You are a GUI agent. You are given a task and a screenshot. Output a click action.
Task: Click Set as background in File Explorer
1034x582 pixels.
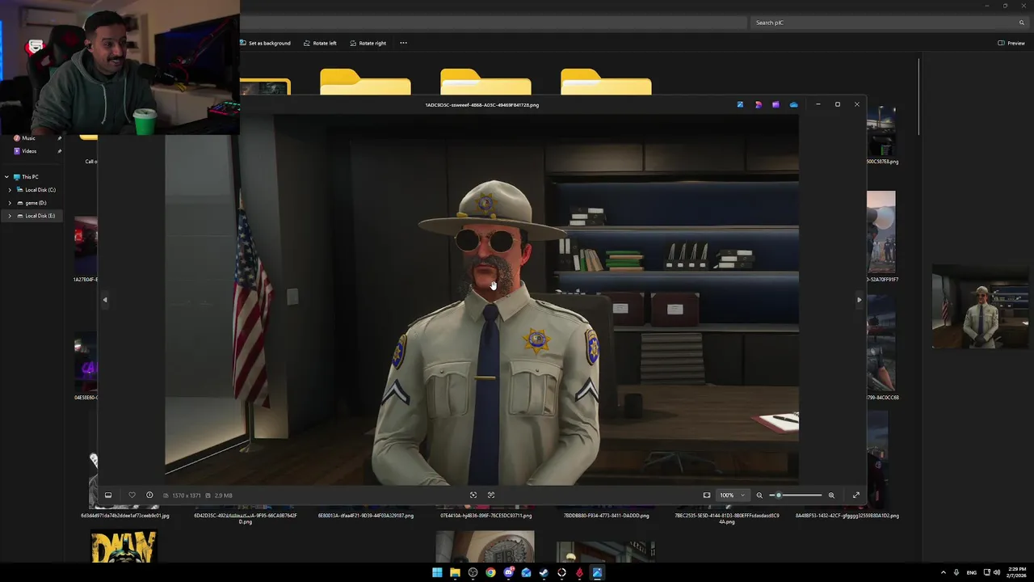tap(266, 43)
